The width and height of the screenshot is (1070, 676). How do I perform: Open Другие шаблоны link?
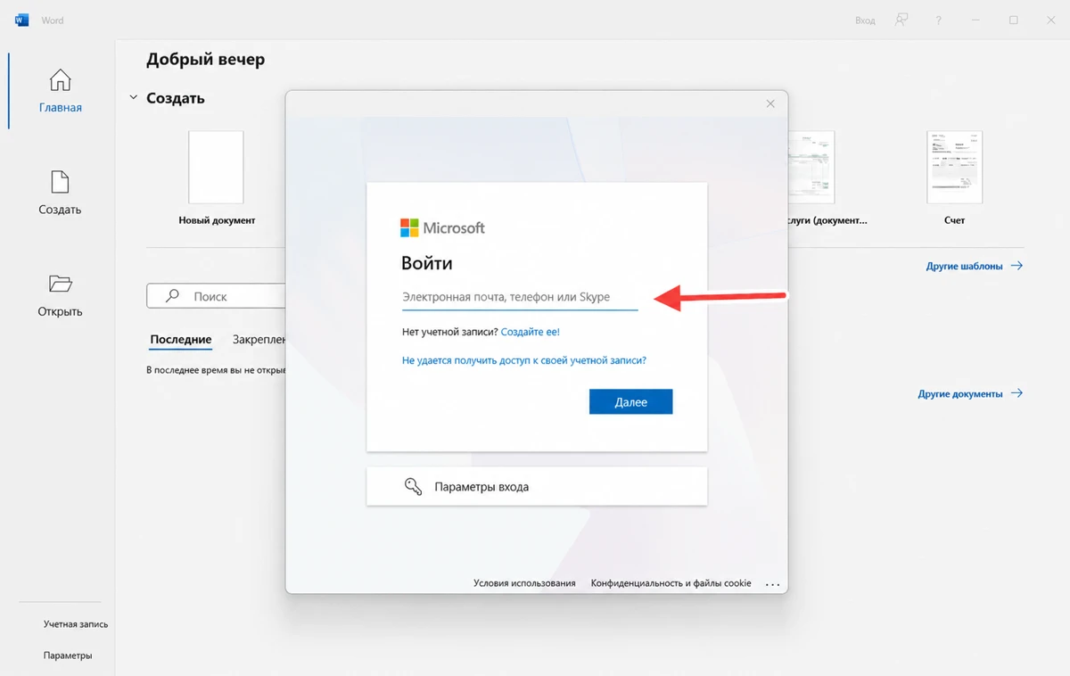pos(974,266)
